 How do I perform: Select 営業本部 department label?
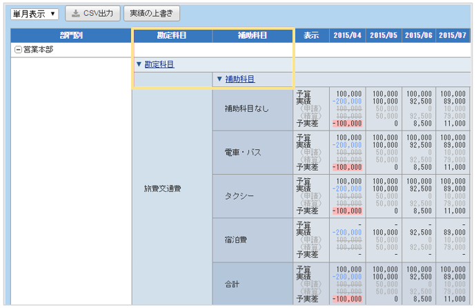click(38, 50)
